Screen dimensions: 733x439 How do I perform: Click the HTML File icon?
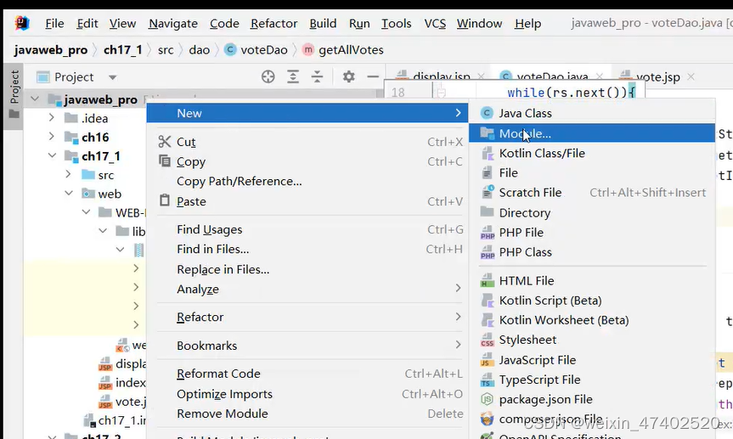487,280
